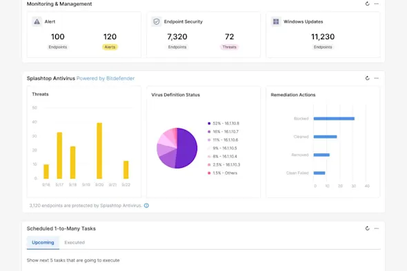The height and width of the screenshot is (271, 407).
Task: Click the Blocked axis label
Action: [301, 118]
